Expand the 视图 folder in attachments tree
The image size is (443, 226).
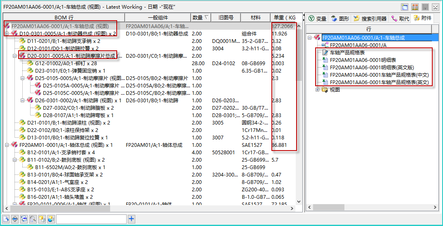pos(318,90)
